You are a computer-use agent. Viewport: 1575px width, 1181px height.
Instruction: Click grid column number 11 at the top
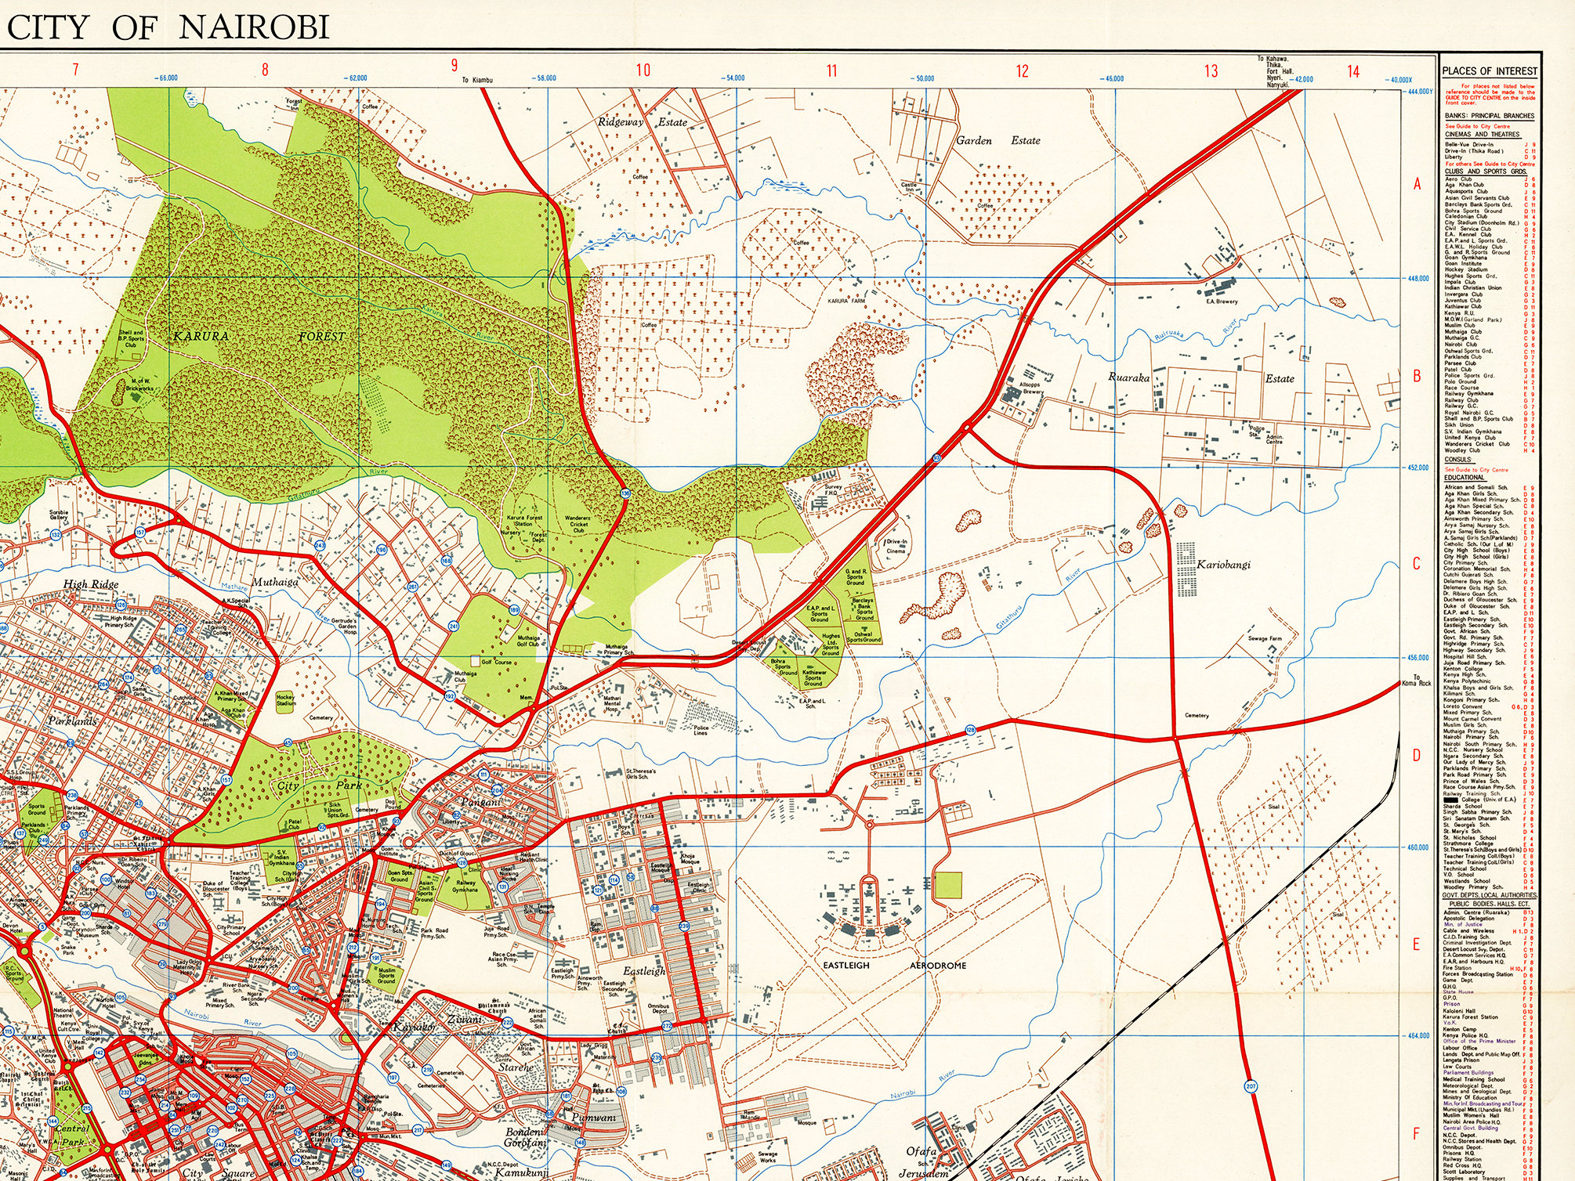point(831,70)
